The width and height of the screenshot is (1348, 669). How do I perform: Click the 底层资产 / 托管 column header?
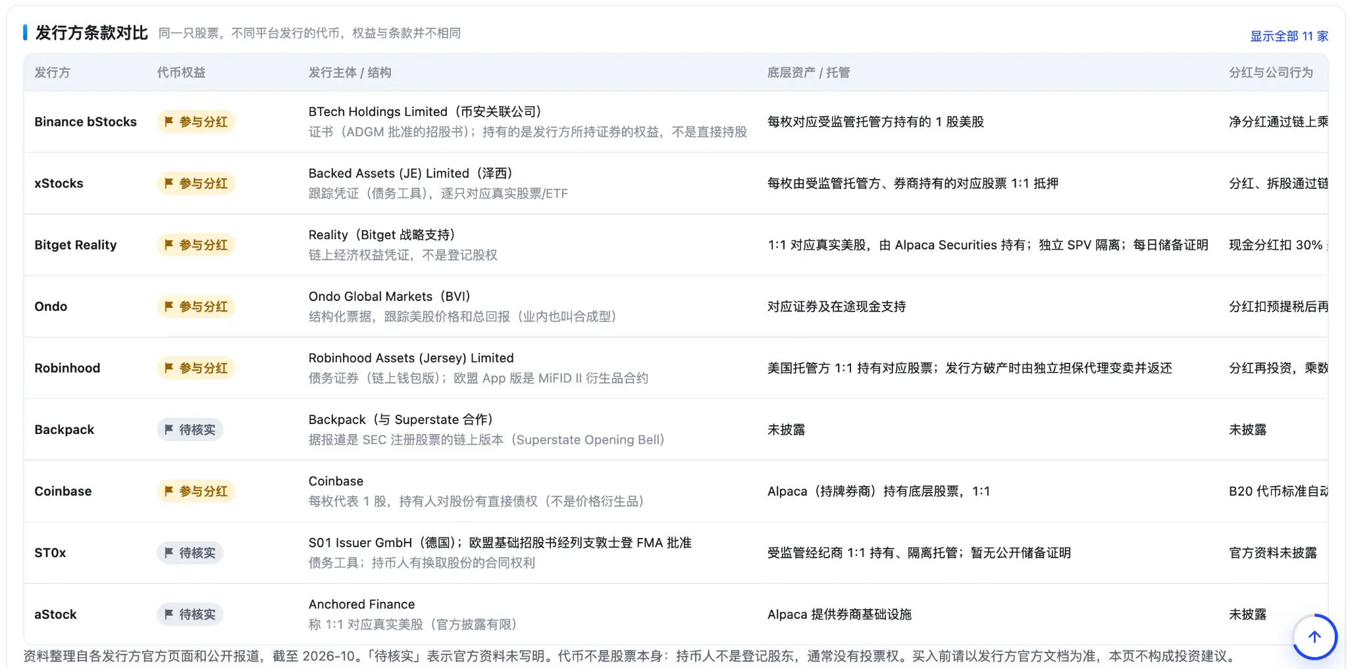click(x=808, y=72)
